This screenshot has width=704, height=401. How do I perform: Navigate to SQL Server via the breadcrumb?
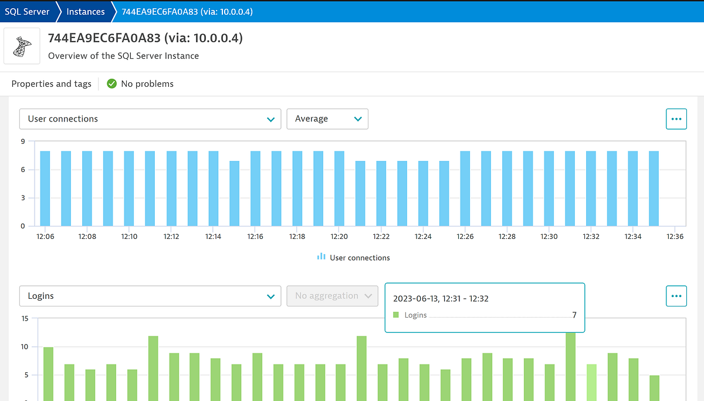(26, 11)
